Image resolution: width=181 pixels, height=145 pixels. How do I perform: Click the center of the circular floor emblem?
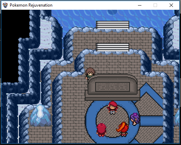[x=112, y=121]
